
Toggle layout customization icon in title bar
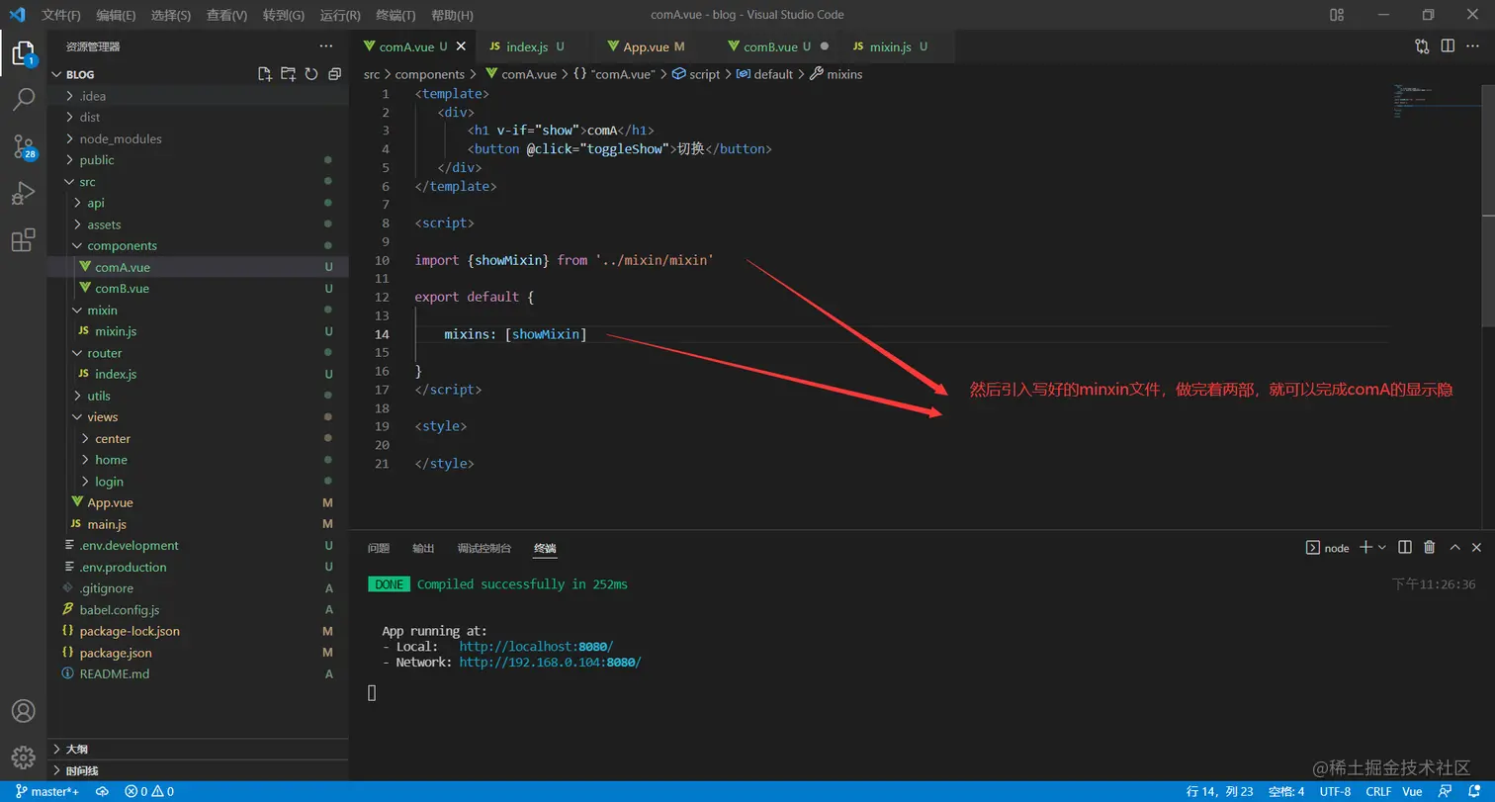(x=1337, y=15)
